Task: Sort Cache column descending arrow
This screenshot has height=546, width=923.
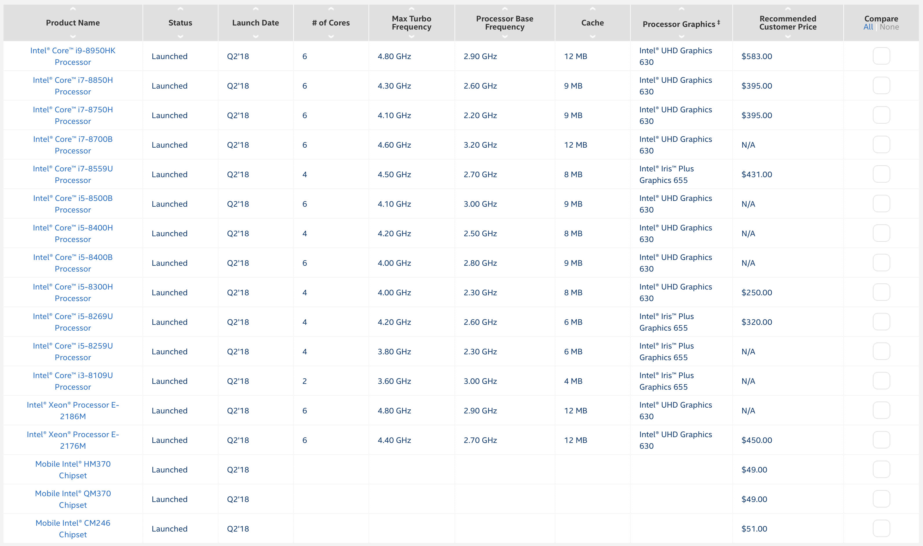Action: pos(593,36)
